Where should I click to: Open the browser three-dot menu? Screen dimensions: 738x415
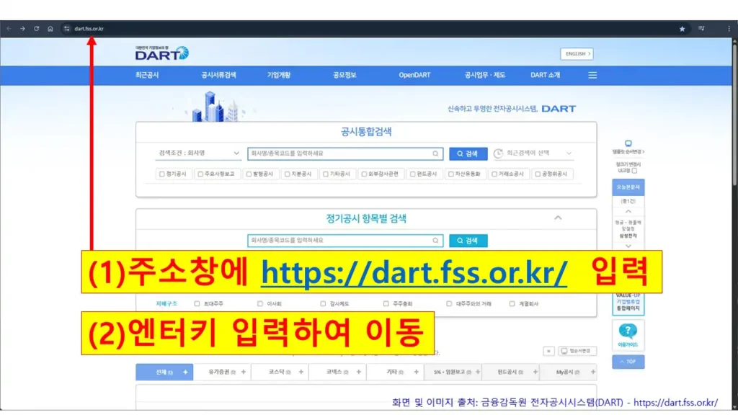pos(729,29)
